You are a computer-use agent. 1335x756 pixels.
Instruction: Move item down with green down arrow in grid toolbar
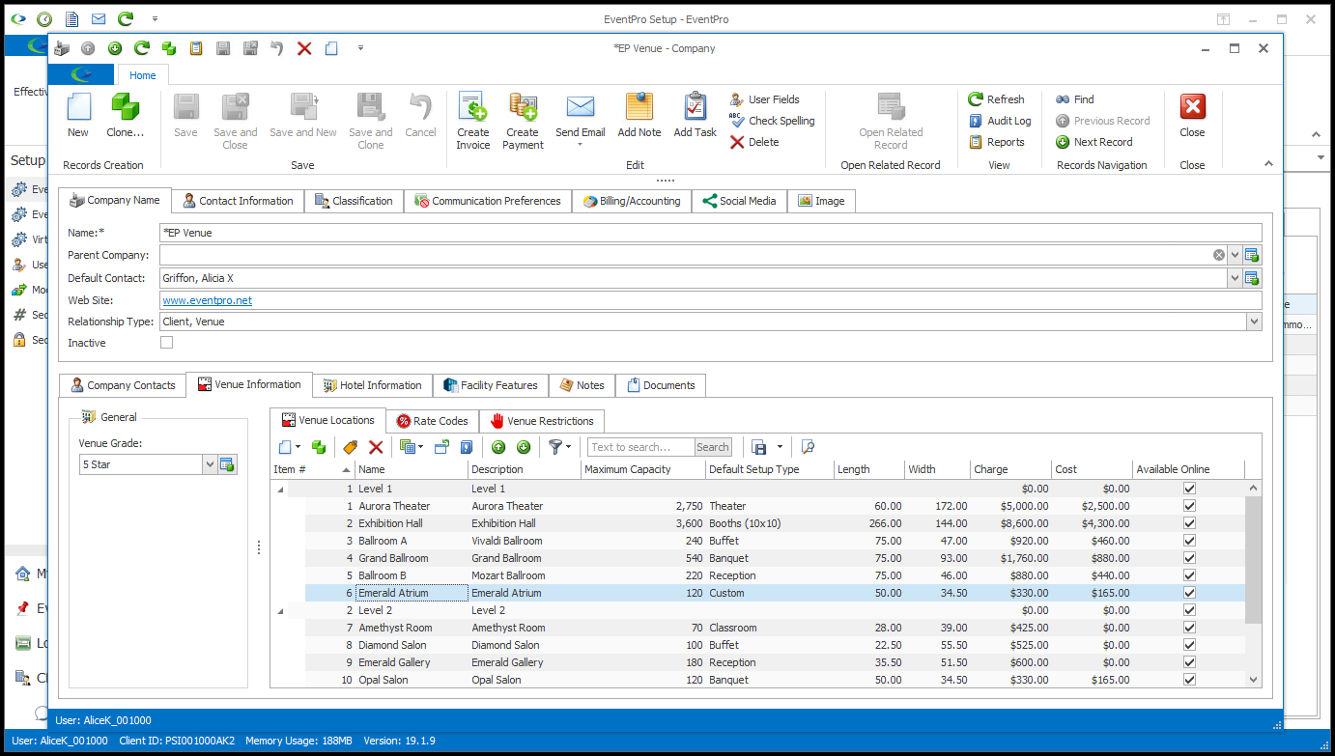(x=524, y=447)
